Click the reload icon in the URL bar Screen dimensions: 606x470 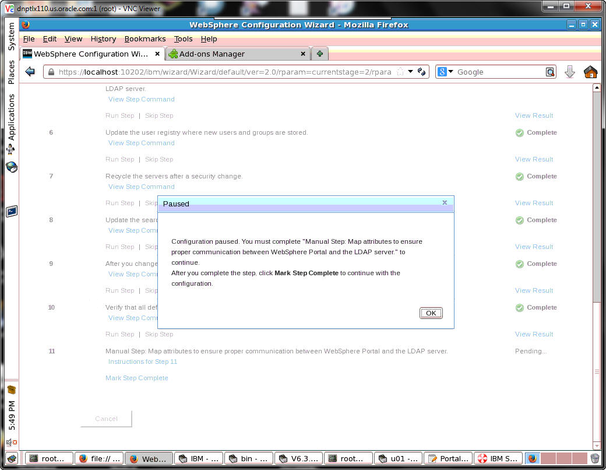point(421,72)
